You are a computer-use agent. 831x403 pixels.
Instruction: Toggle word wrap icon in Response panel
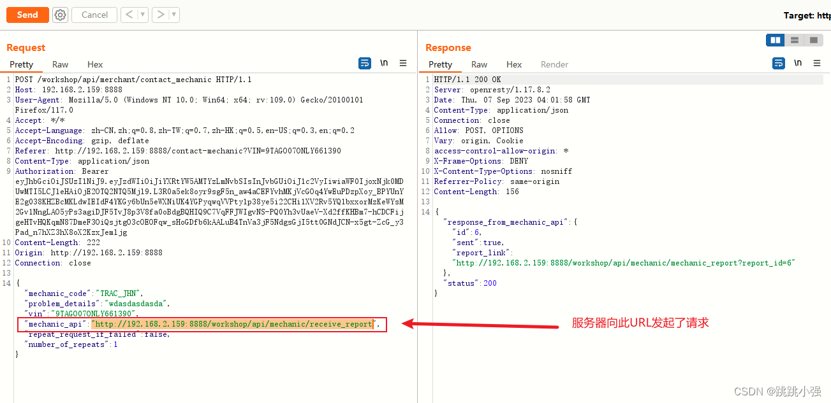pyautogui.click(x=779, y=63)
